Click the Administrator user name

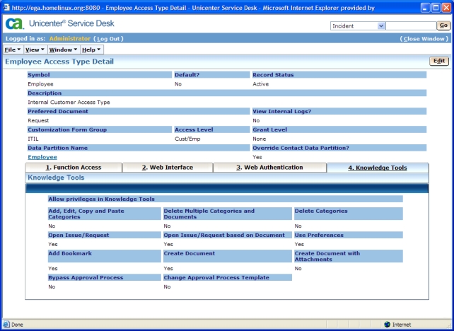point(70,38)
